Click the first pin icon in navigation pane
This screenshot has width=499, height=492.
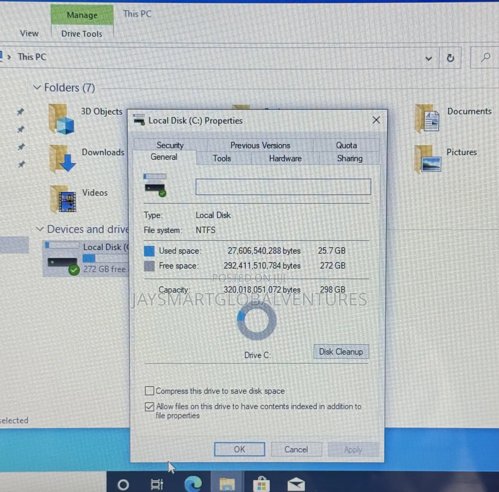21,111
